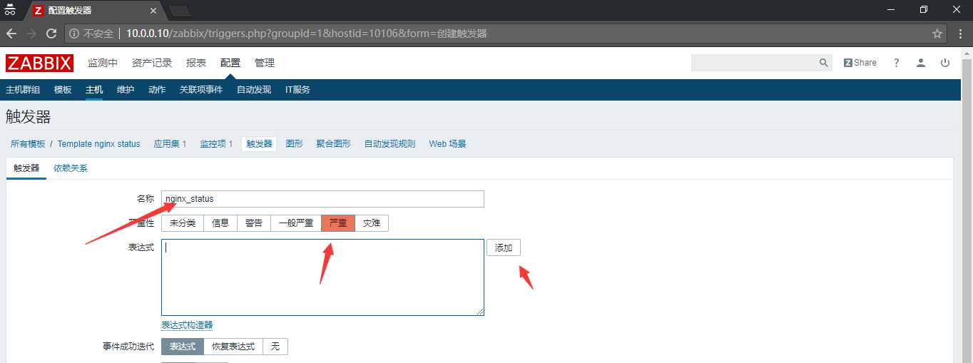Go to 模板 submenu

click(x=63, y=90)
